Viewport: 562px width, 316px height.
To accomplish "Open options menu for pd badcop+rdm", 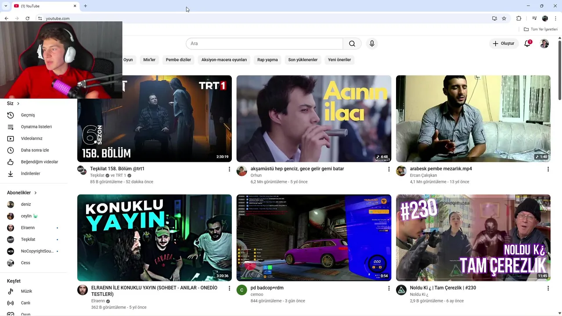I will (389, 288).
